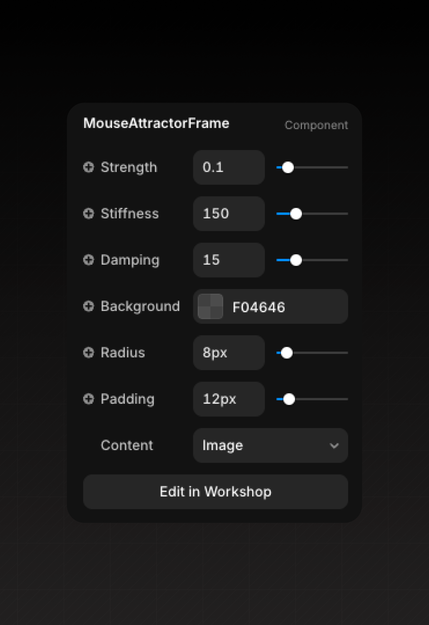Click the Background color swatch

click(210, 306)
